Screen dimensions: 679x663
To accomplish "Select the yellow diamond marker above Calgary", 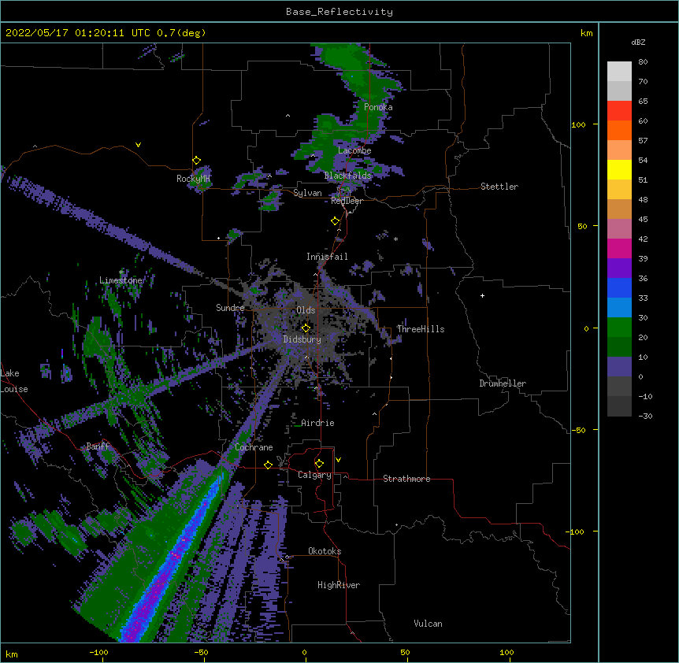I will tap(319, 464).
